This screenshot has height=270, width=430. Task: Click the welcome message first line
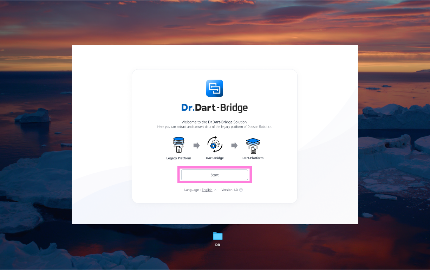214,122
